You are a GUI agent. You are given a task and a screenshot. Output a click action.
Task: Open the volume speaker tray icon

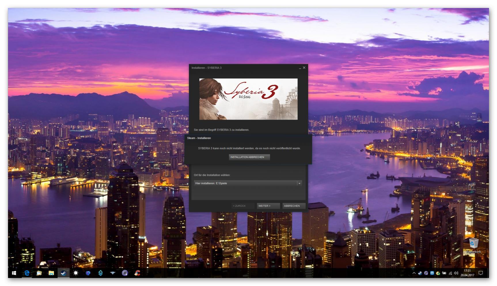[x=456, y=273]
